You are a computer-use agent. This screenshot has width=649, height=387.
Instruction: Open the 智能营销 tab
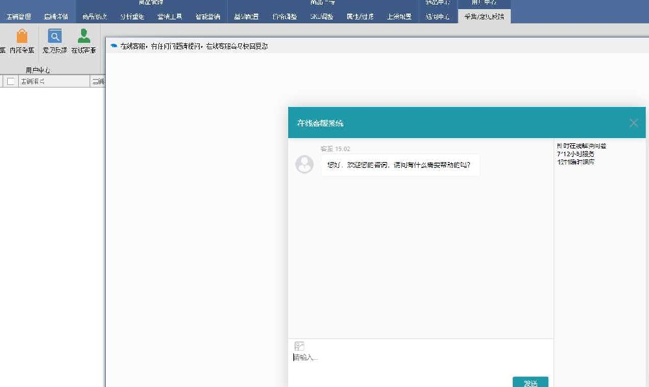(x=207, y=17)
